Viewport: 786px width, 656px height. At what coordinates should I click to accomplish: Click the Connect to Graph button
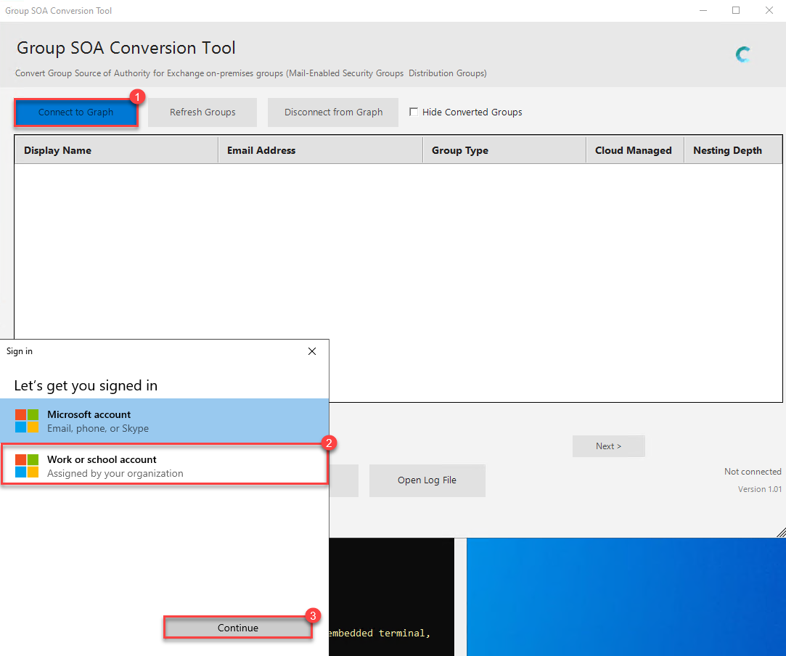coord(75,112)
